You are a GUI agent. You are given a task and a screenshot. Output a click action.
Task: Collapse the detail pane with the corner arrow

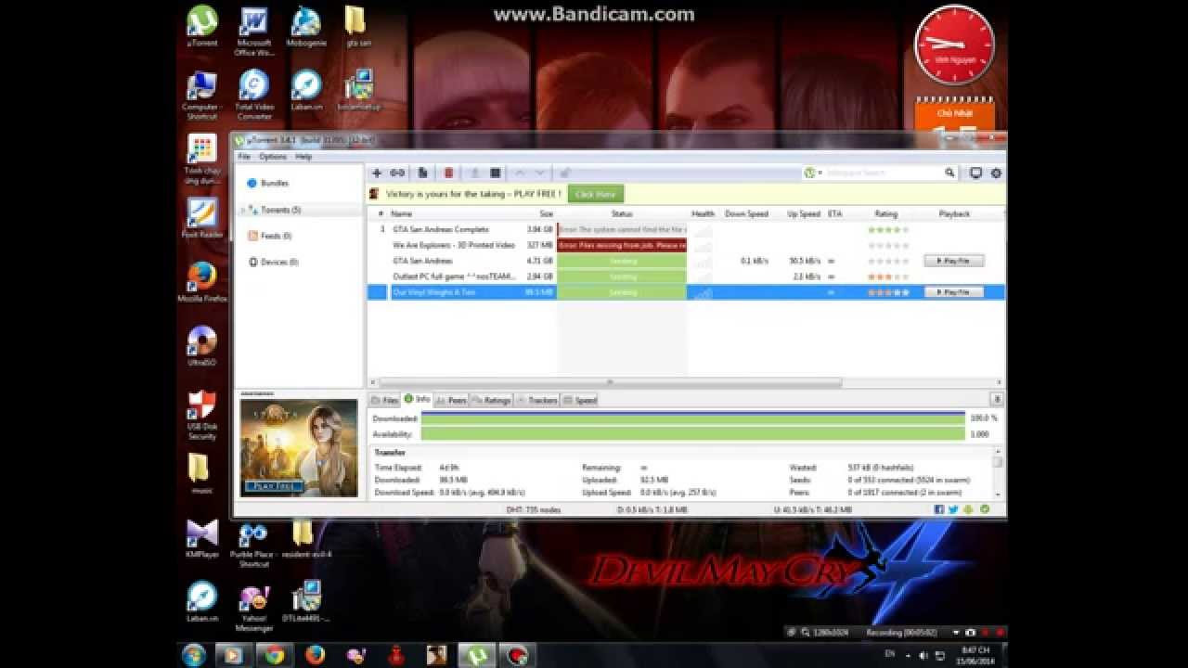pyautogui.click(x=997, y=399)
